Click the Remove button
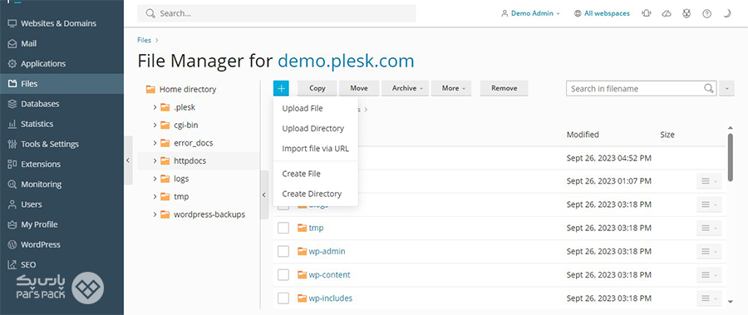 [504, 88]
